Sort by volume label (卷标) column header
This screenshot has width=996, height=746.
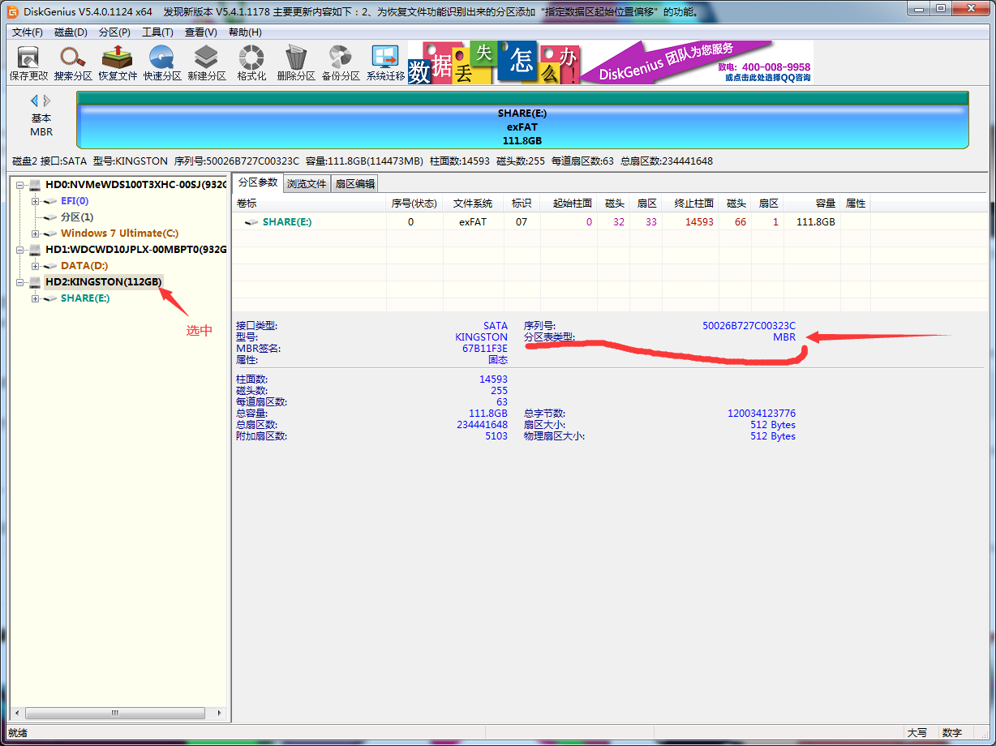[309, 203]
